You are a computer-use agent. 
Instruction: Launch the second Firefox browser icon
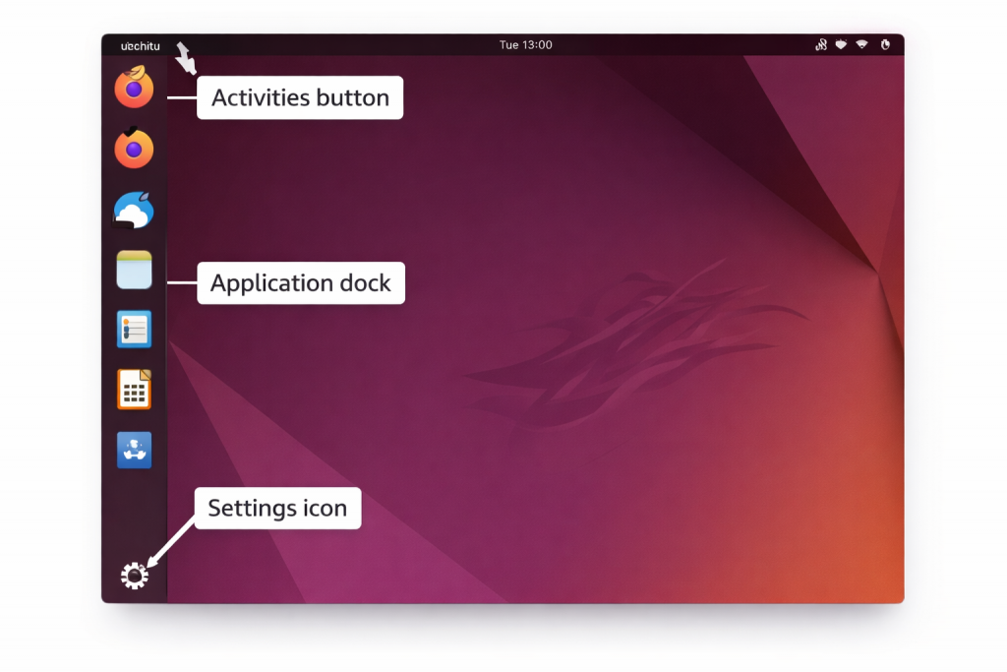tap(134, 150)
